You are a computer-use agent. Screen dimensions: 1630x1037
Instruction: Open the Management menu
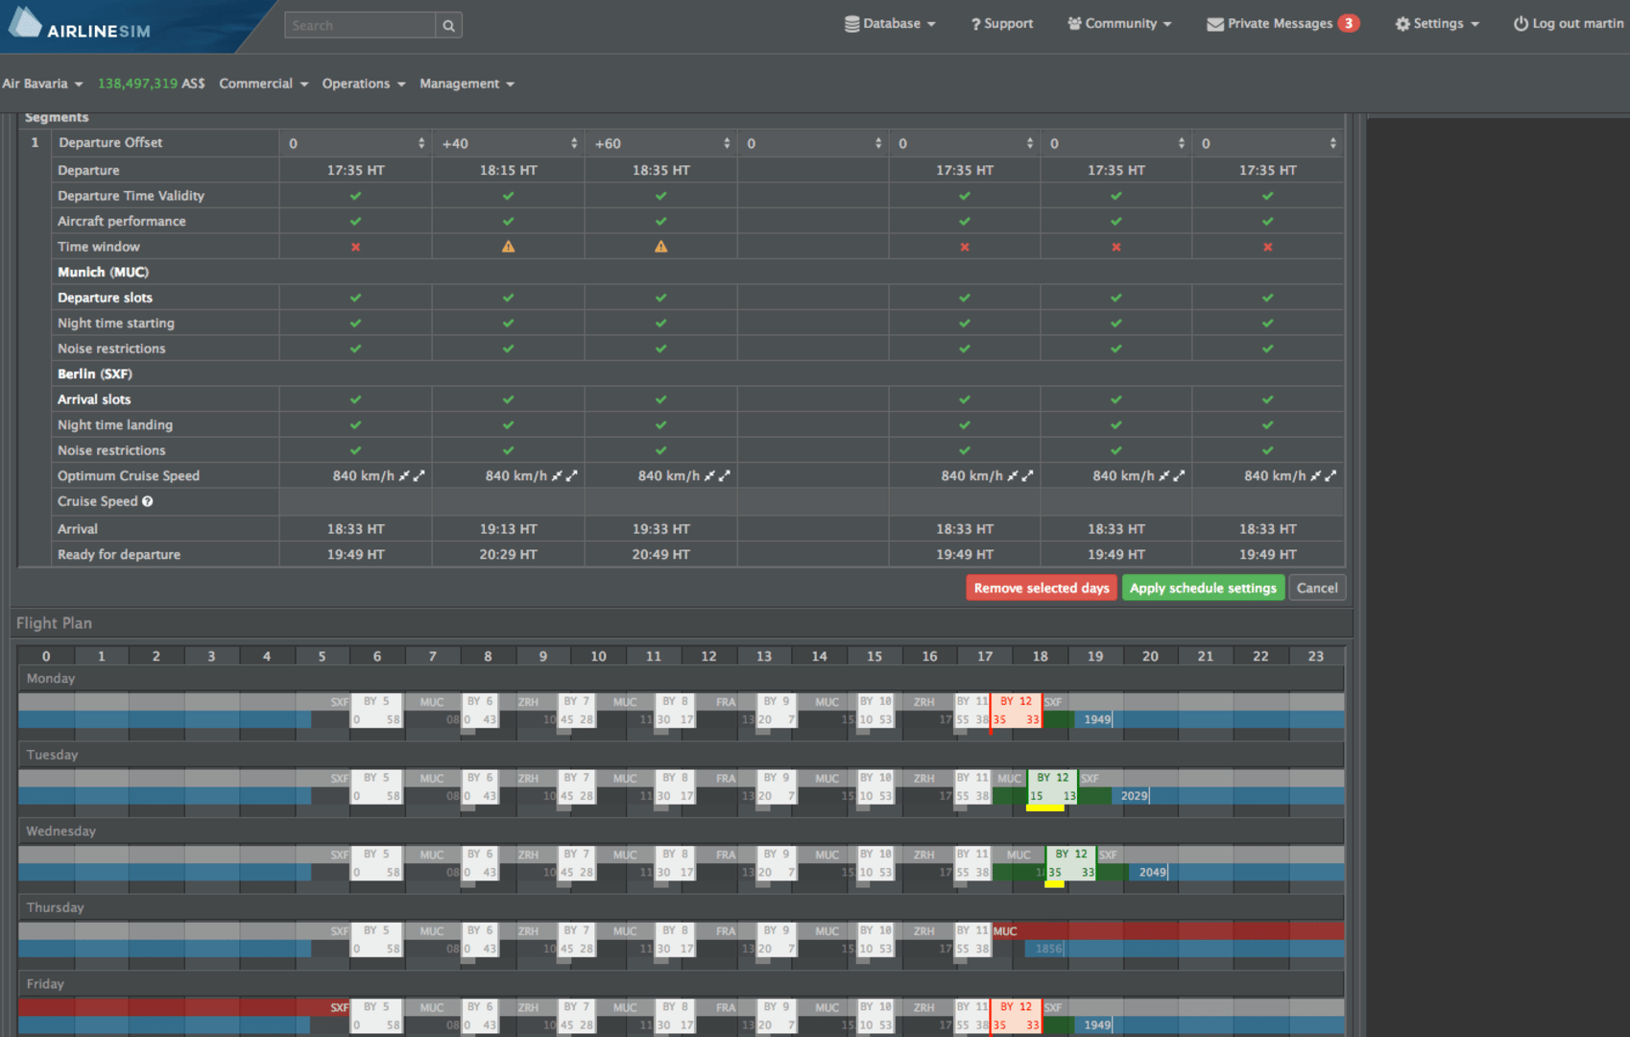(467, 84)
